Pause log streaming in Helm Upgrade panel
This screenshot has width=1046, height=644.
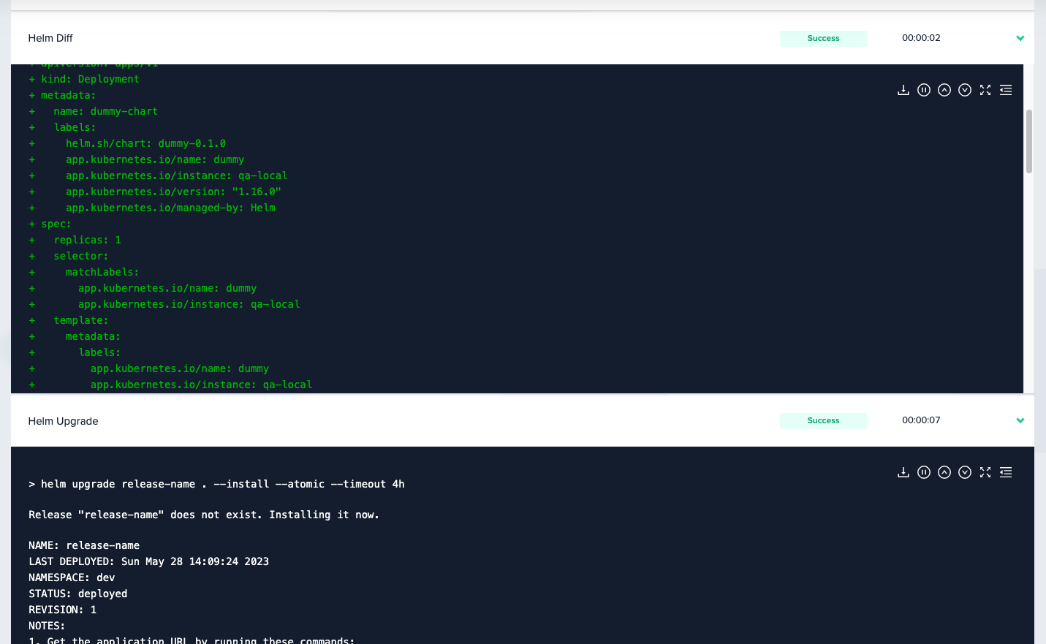click(x=924, y=472)
